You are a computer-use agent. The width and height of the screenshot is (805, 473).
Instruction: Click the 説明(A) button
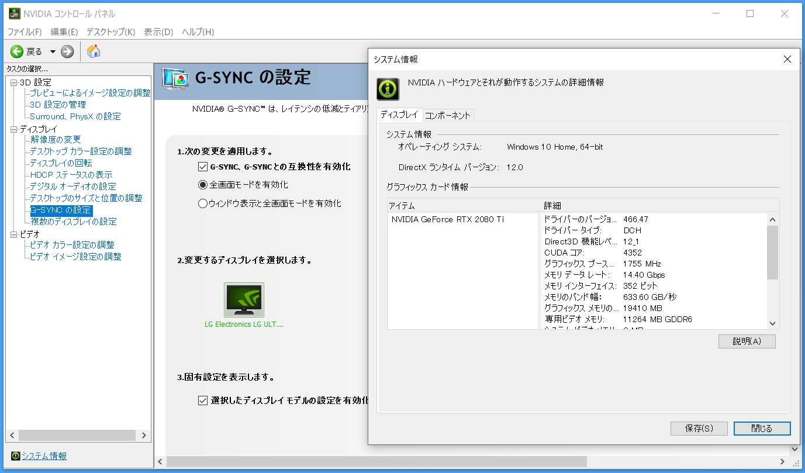click(x=747, y=341)
